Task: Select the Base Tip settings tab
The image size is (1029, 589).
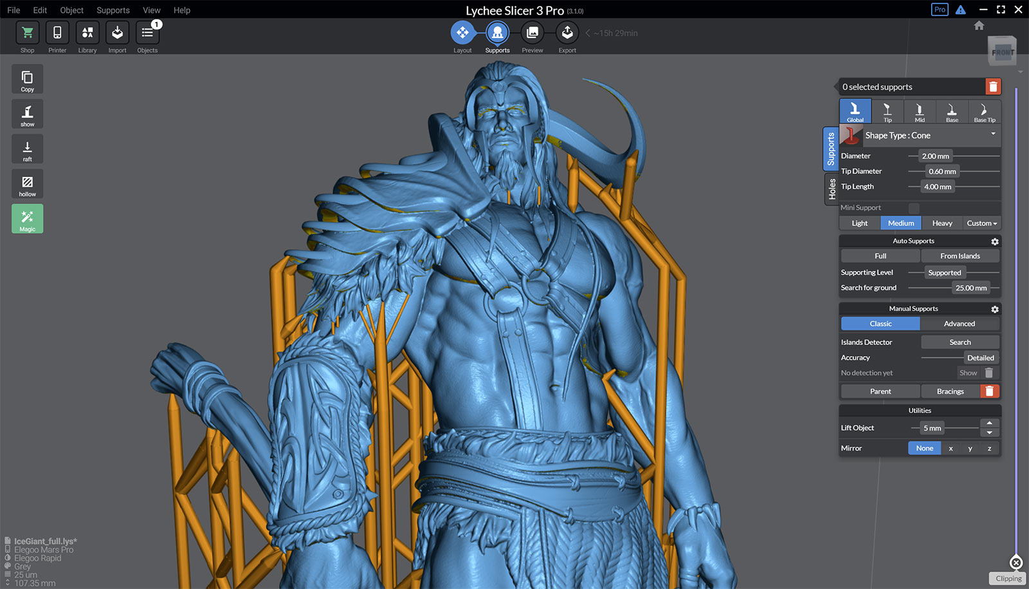Action: [x=984, y=111]
